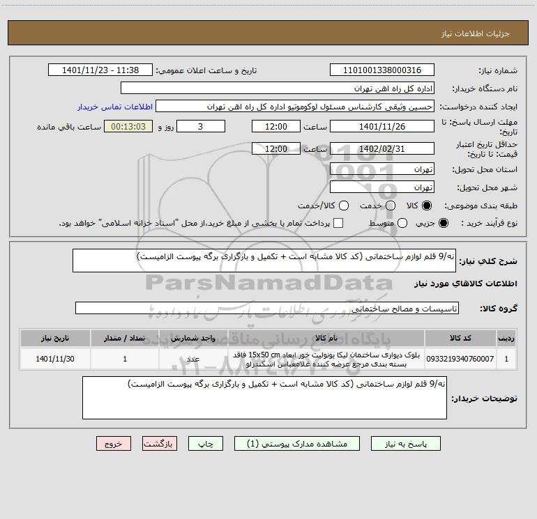Screen dimensions: 537x519
Task: Click the شماره نیاز field 1101001338000316
Action: 382,70
